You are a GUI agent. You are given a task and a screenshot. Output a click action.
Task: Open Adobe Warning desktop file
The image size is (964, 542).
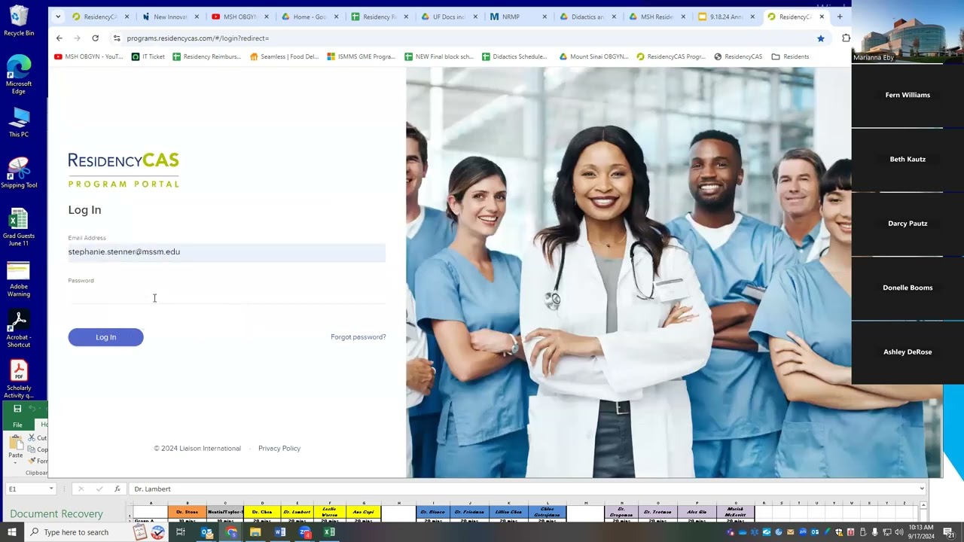point(19,279)
